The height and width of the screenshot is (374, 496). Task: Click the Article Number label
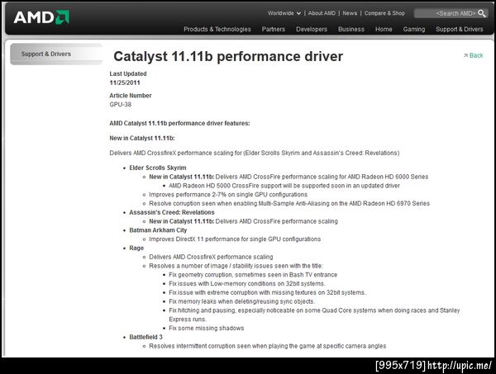point(131,96)
